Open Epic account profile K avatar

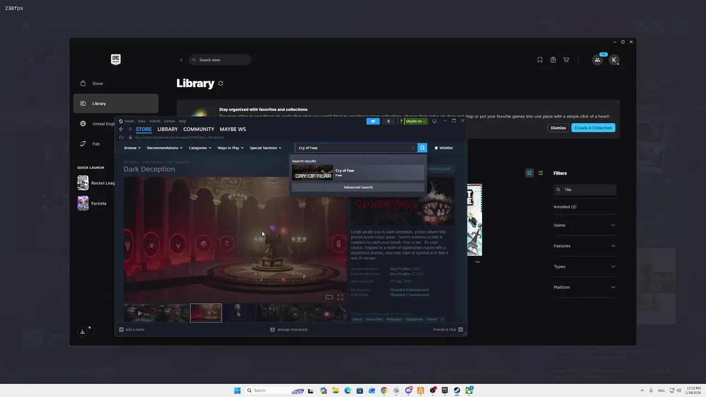614,60
